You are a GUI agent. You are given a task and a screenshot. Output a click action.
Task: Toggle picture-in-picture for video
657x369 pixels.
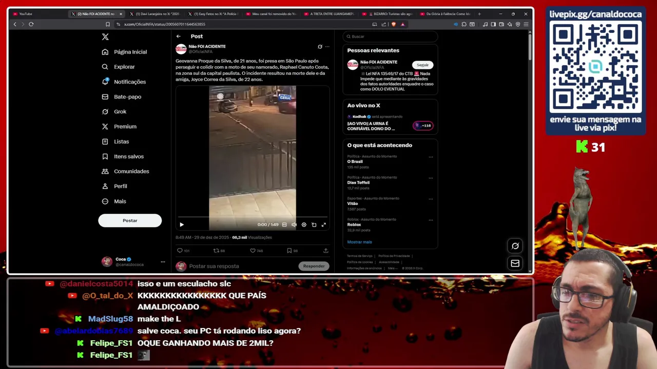pyautogui.click(x=314, y=224)
